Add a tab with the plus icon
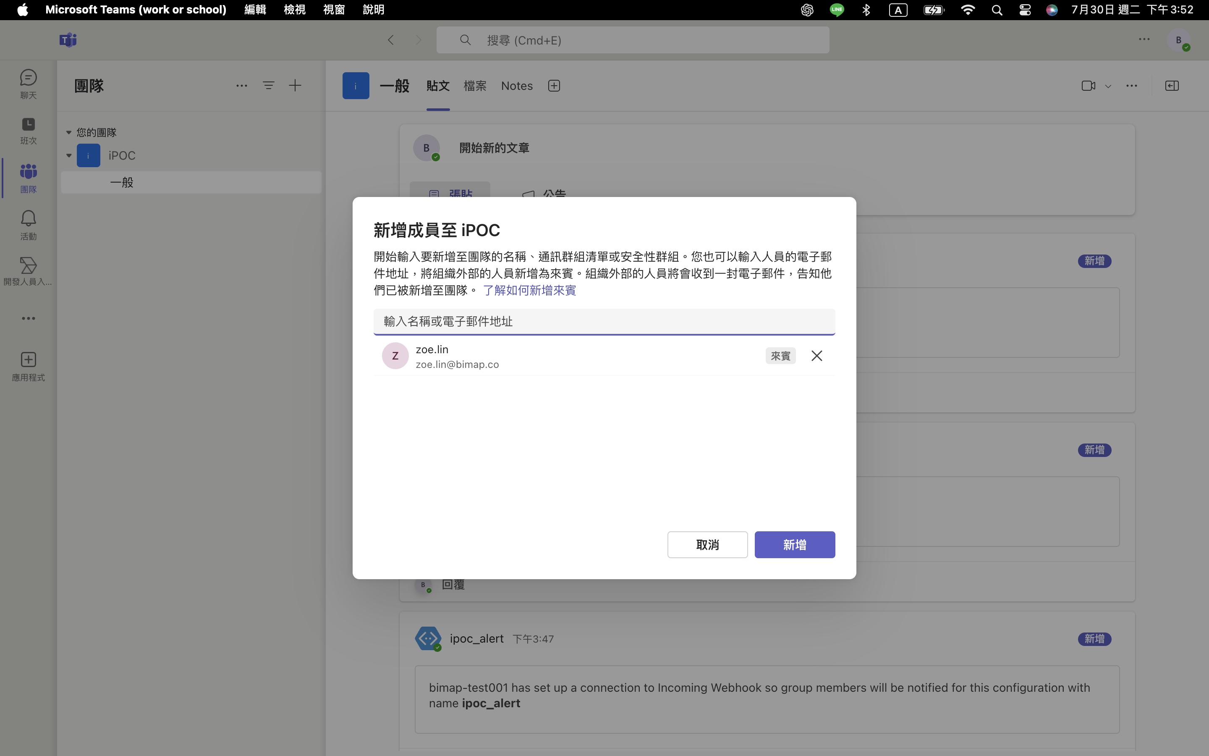Image resolution: width=1209 pixels, height=756 pixels. click(x=554, y=86)
